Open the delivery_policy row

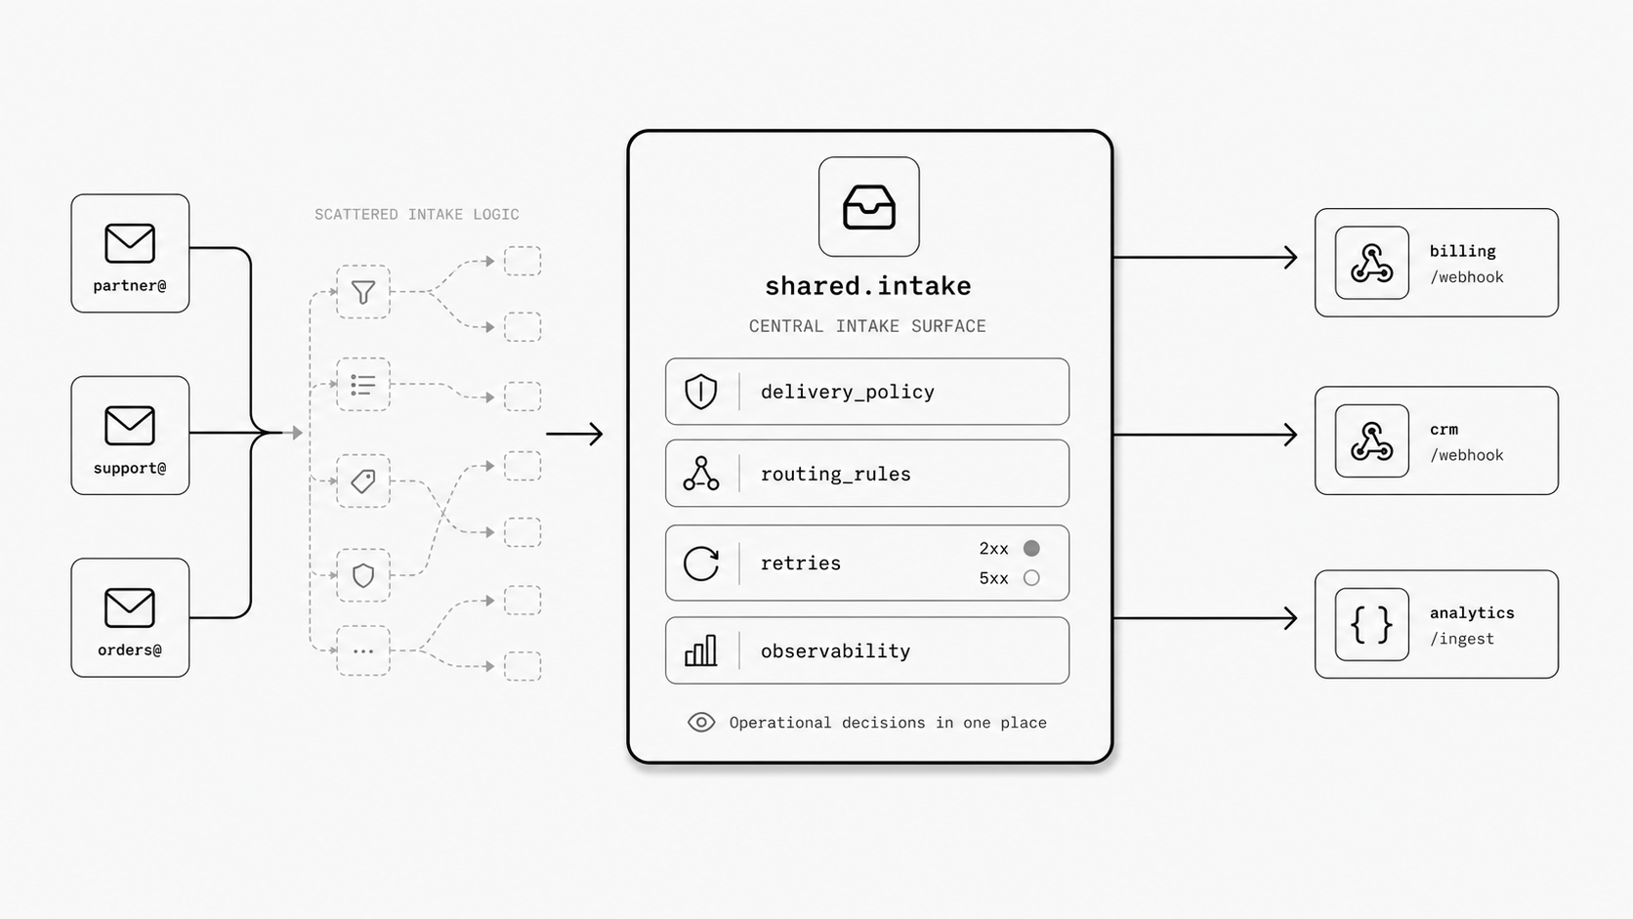(x=867, y=392)
